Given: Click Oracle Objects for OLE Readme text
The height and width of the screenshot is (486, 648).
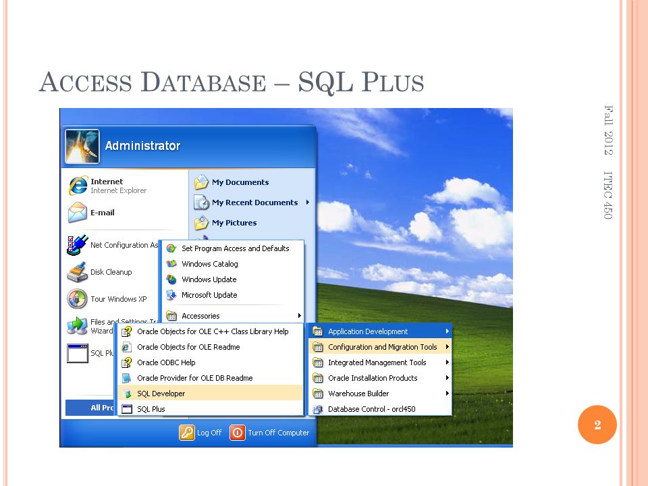Looking at the screenshot, I should [x=188, y=347].
